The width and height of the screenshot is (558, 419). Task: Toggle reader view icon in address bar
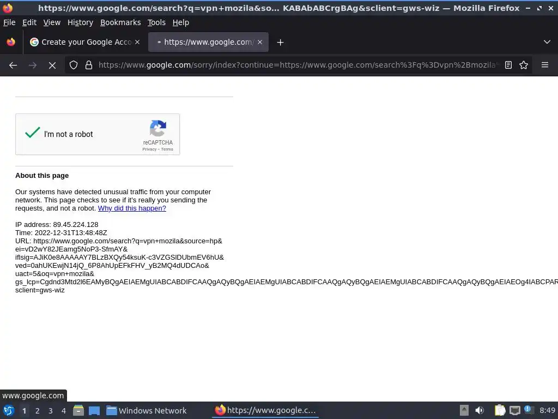[x=508, y=65]
